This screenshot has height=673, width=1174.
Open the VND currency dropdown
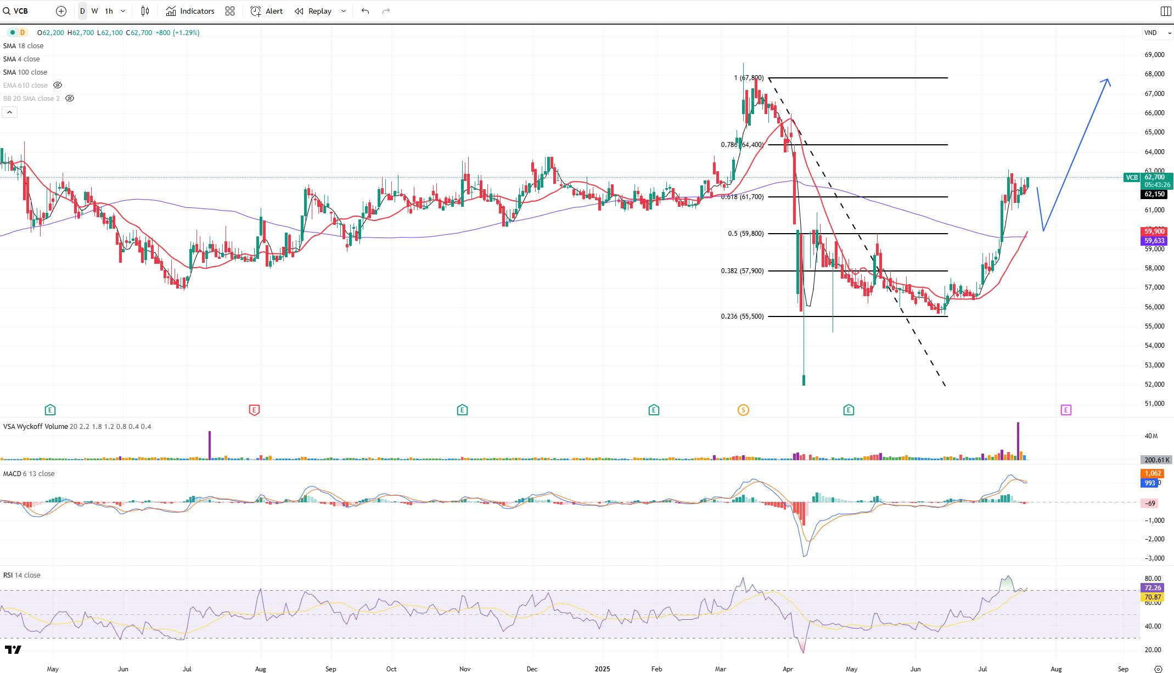click(x=1157, y=33)
